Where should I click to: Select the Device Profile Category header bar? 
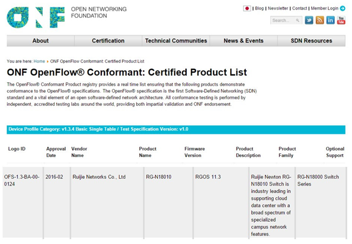176,130
